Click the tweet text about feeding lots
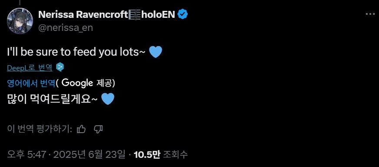The image size is (379, 167). coord(76,52)
